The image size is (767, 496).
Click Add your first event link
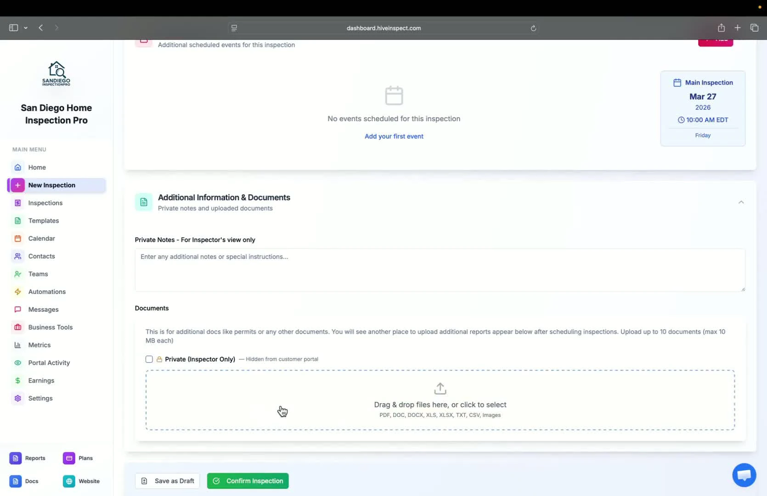click(x=394, y=136)
